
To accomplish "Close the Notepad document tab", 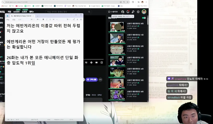I will (x=33, y=16).
